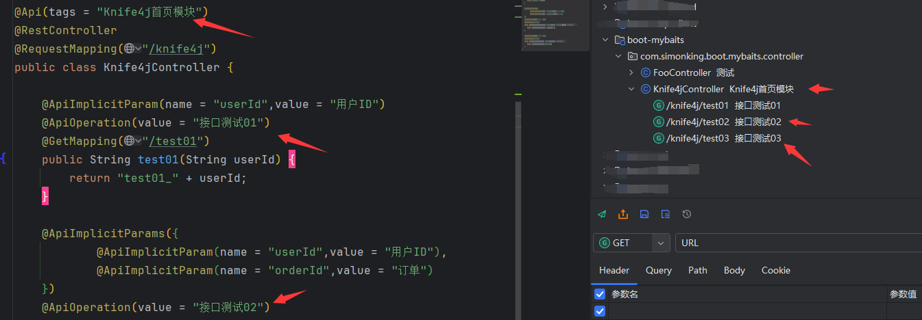Image resolution: width=922 pixels, height=320 pixels.
Task: Open the request history clock icon
Action: [x=687, y=214]
